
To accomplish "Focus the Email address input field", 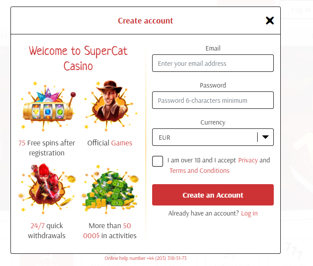I will [x=213, y=64].
